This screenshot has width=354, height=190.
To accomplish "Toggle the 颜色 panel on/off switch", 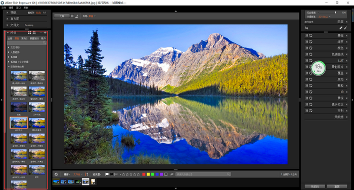I will (306, 48).
